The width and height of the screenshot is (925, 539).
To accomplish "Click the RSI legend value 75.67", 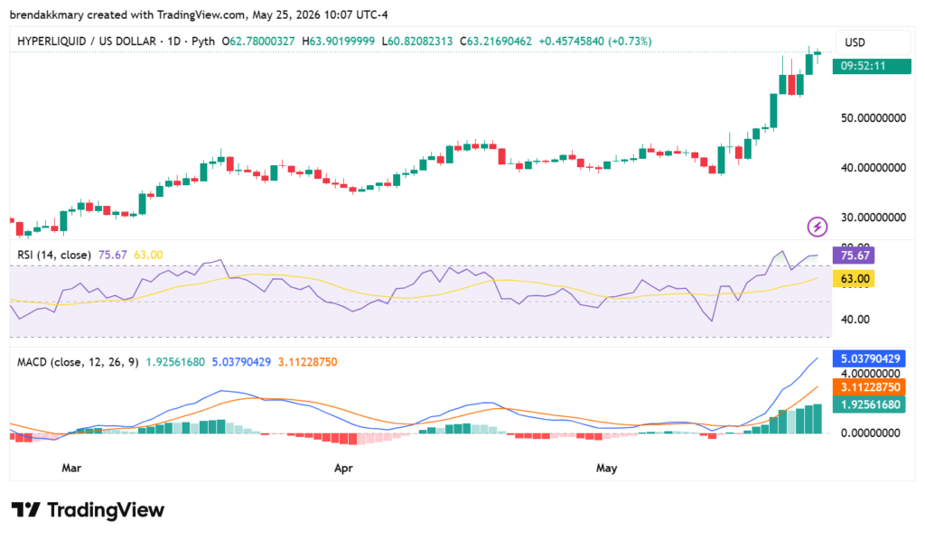I will pyautogui.click(x=113, y=255).
